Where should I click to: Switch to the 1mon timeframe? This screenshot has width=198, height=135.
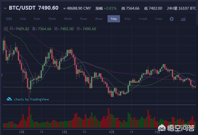tap(159, 19)
